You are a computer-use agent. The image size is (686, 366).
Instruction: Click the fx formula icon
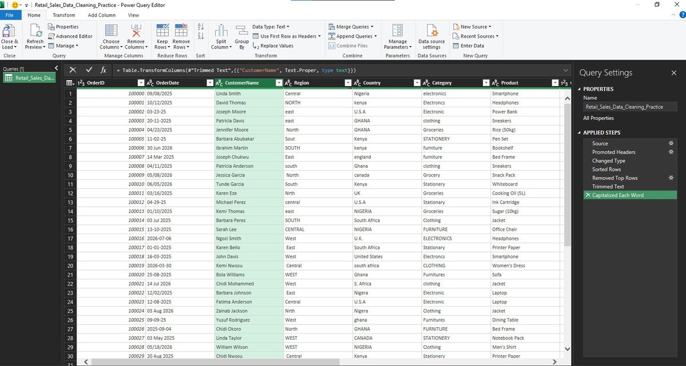103,70
